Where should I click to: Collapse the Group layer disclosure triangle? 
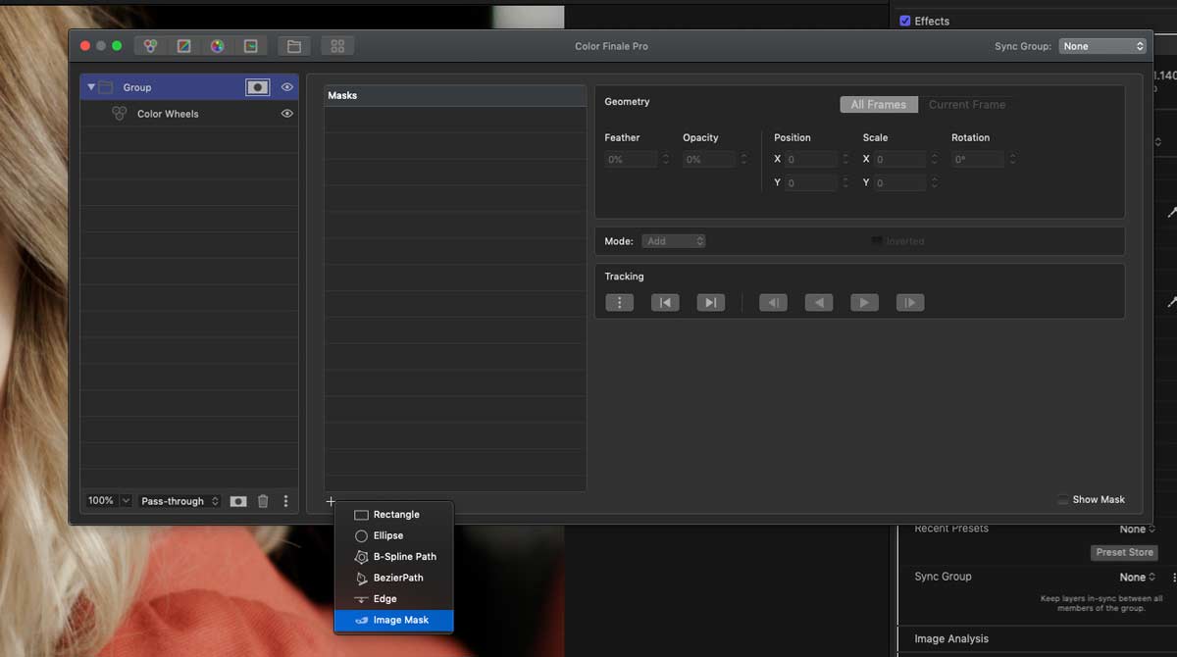click(x=91, y=87)
